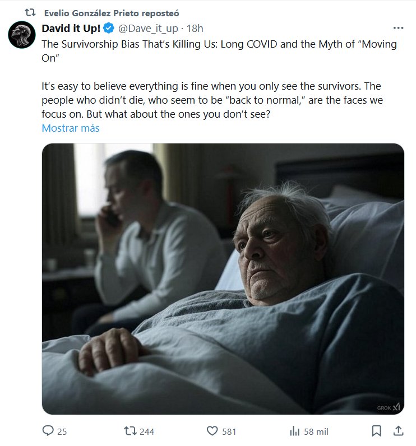The image size is (416, 446).
Task: Open the three-dot more options menu
Action: [398, 29]
